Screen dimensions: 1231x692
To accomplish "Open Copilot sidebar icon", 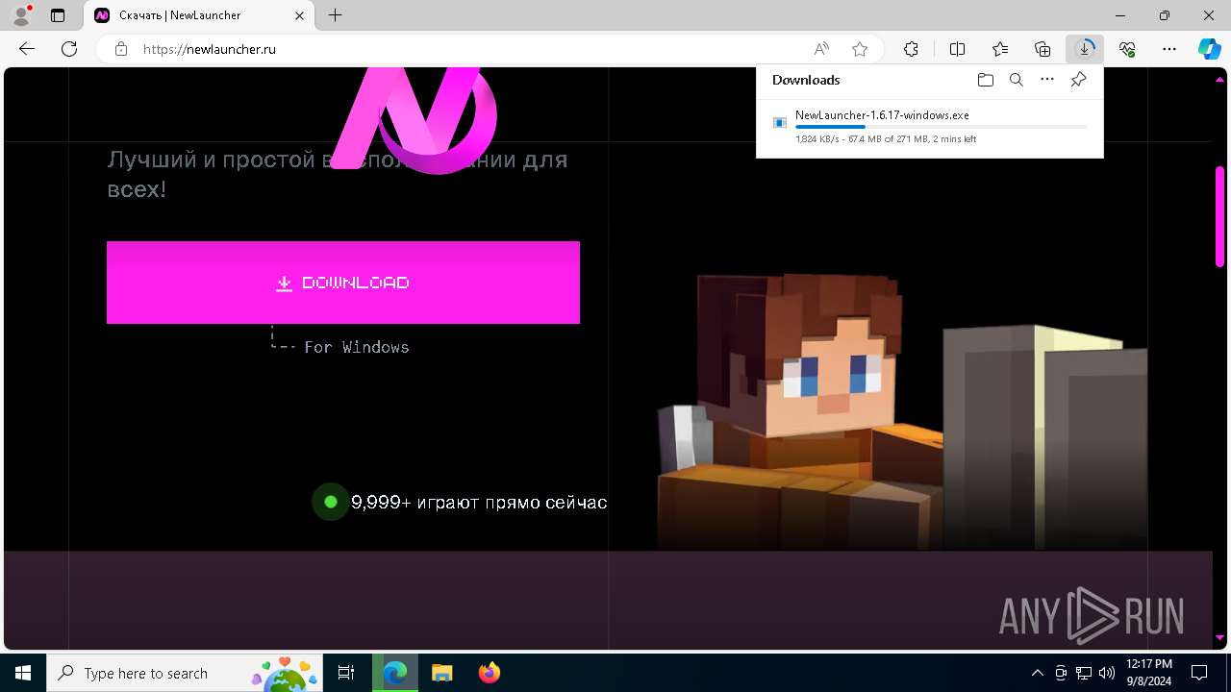I will 1210,49.
